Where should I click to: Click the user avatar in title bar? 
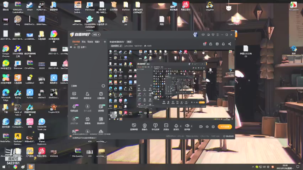tap(195, 35)
